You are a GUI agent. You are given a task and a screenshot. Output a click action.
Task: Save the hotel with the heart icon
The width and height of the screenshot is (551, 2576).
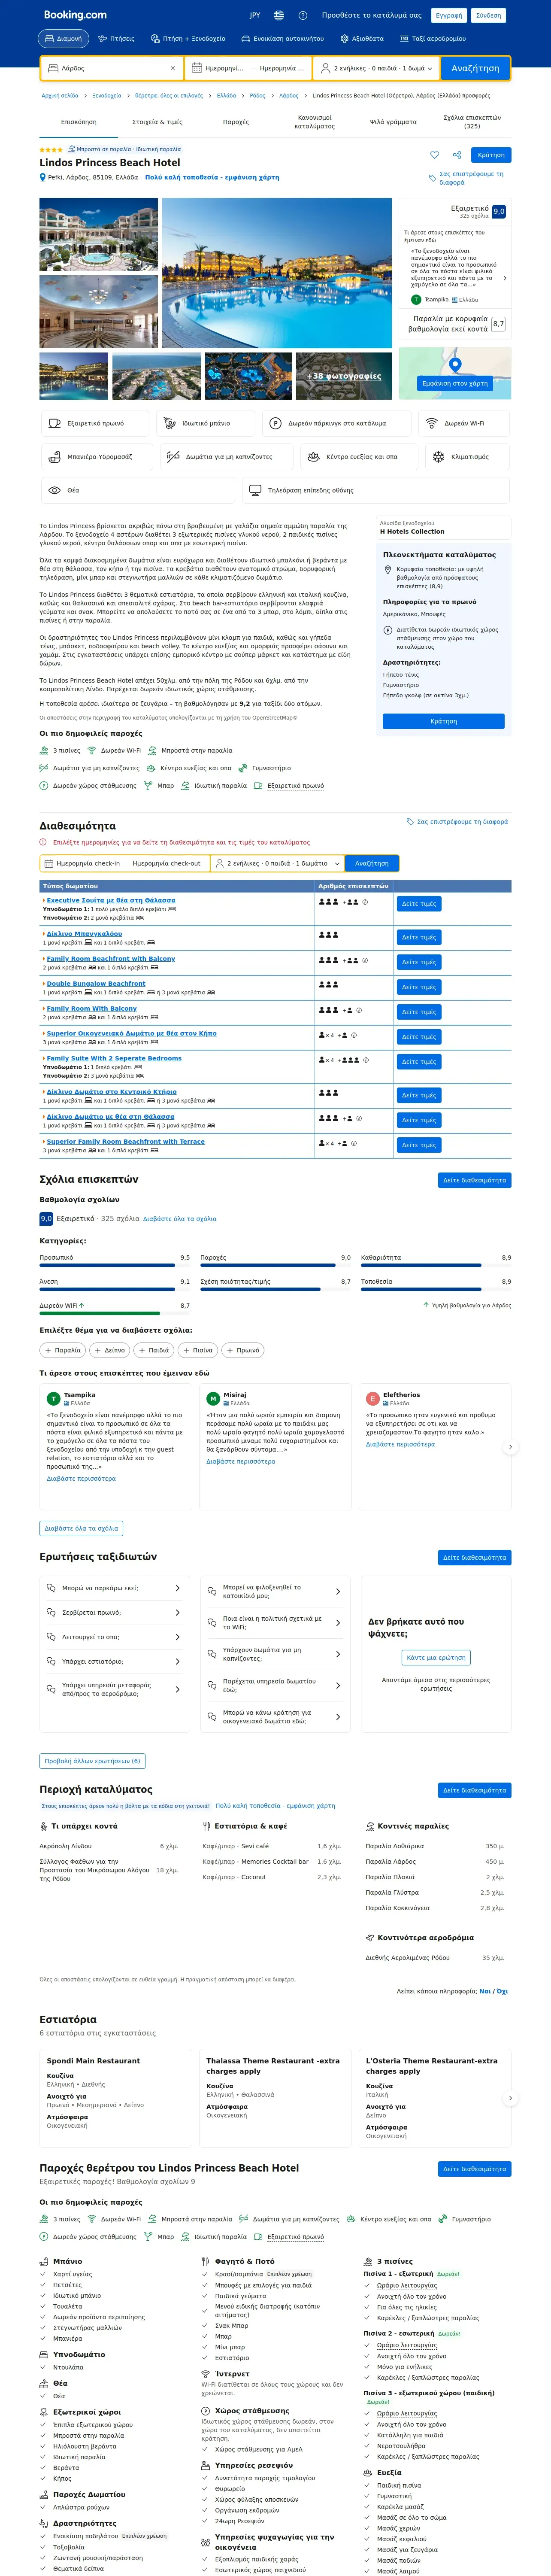[434, 155]
